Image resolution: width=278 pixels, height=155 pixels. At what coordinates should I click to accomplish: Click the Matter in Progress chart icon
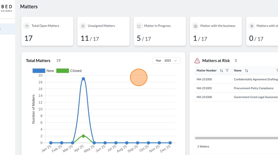(x=139, y=26)
